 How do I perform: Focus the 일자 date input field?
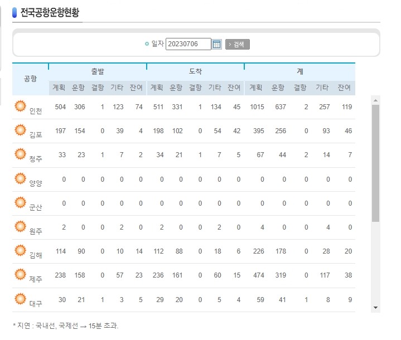(x=188, y=44)
